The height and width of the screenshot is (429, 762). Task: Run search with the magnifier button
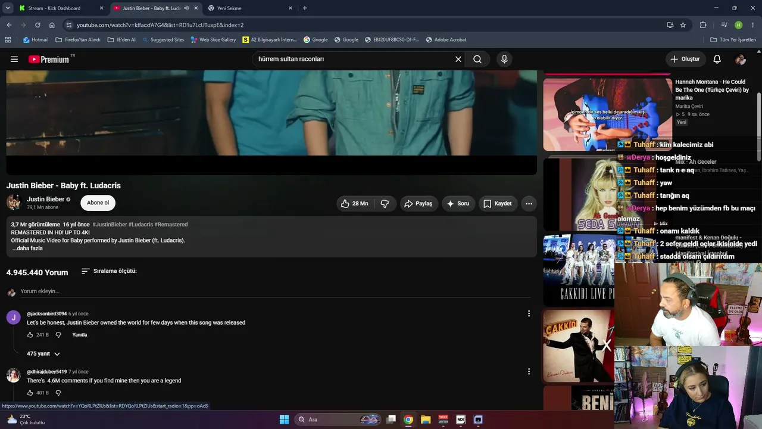477,59
